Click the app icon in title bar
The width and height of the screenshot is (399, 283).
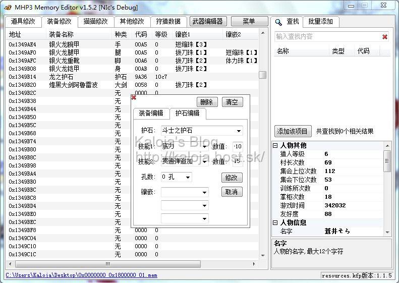8,6
